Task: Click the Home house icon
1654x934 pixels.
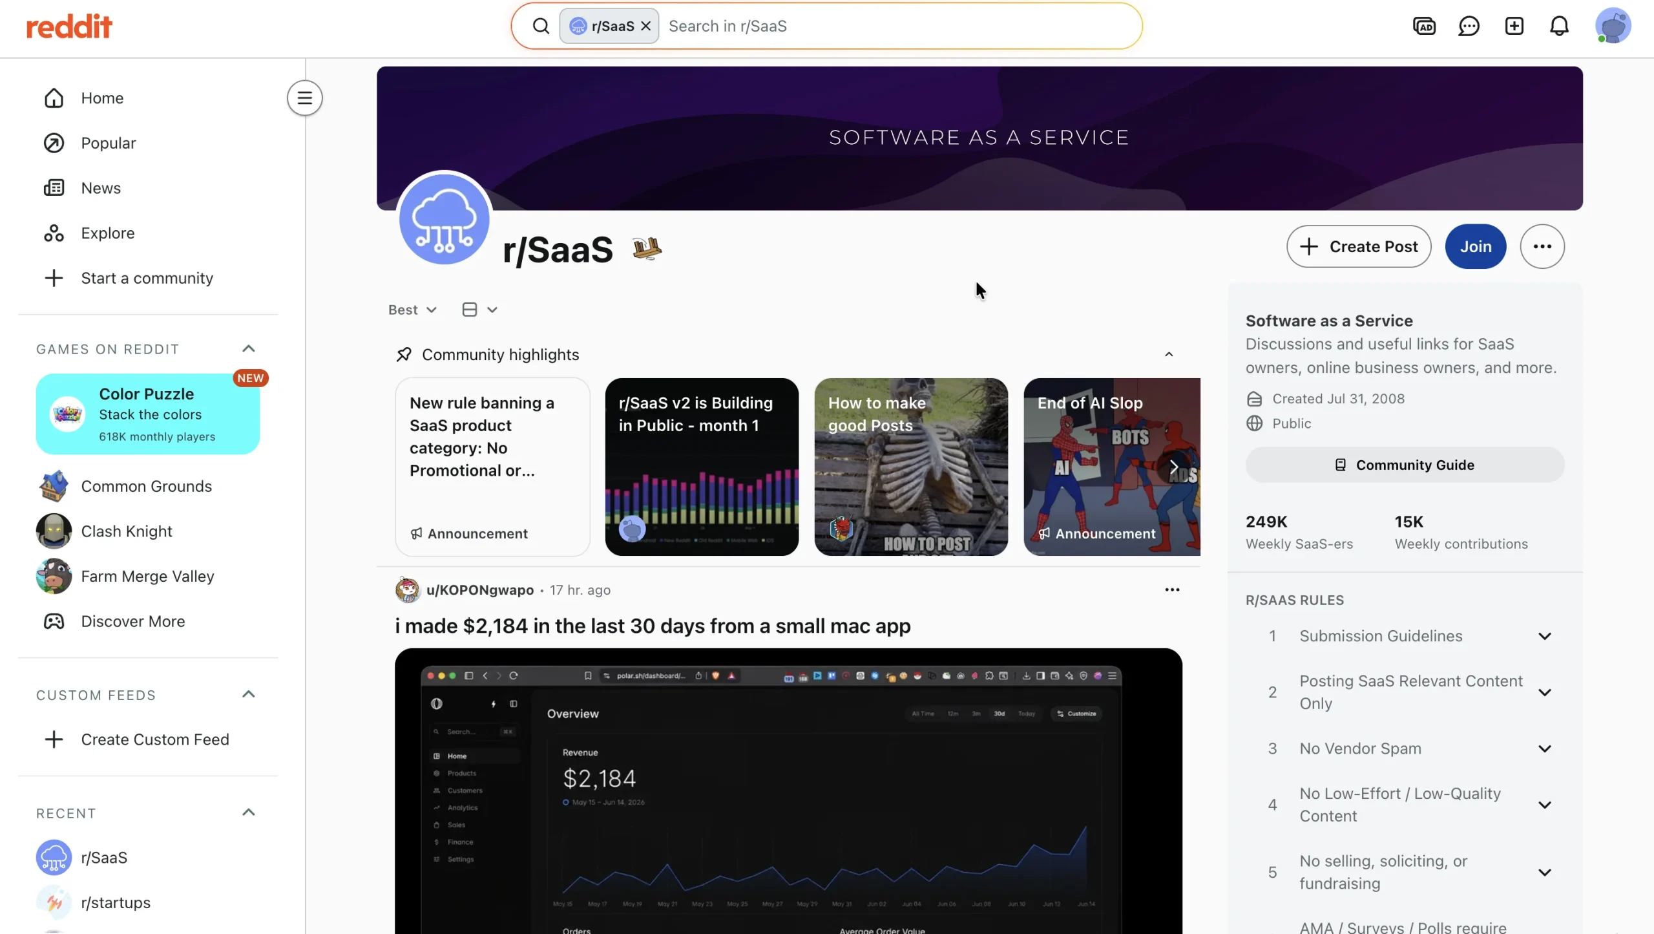Action: coord(54,98)
